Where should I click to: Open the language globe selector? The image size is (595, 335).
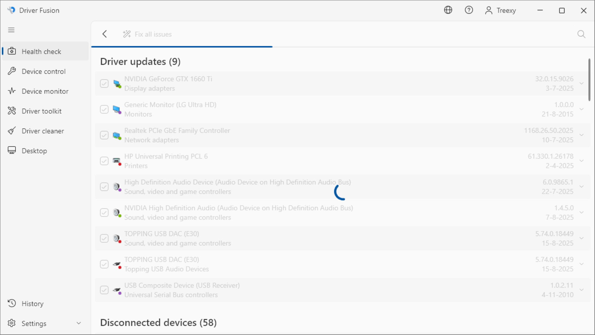click(448, 10)
